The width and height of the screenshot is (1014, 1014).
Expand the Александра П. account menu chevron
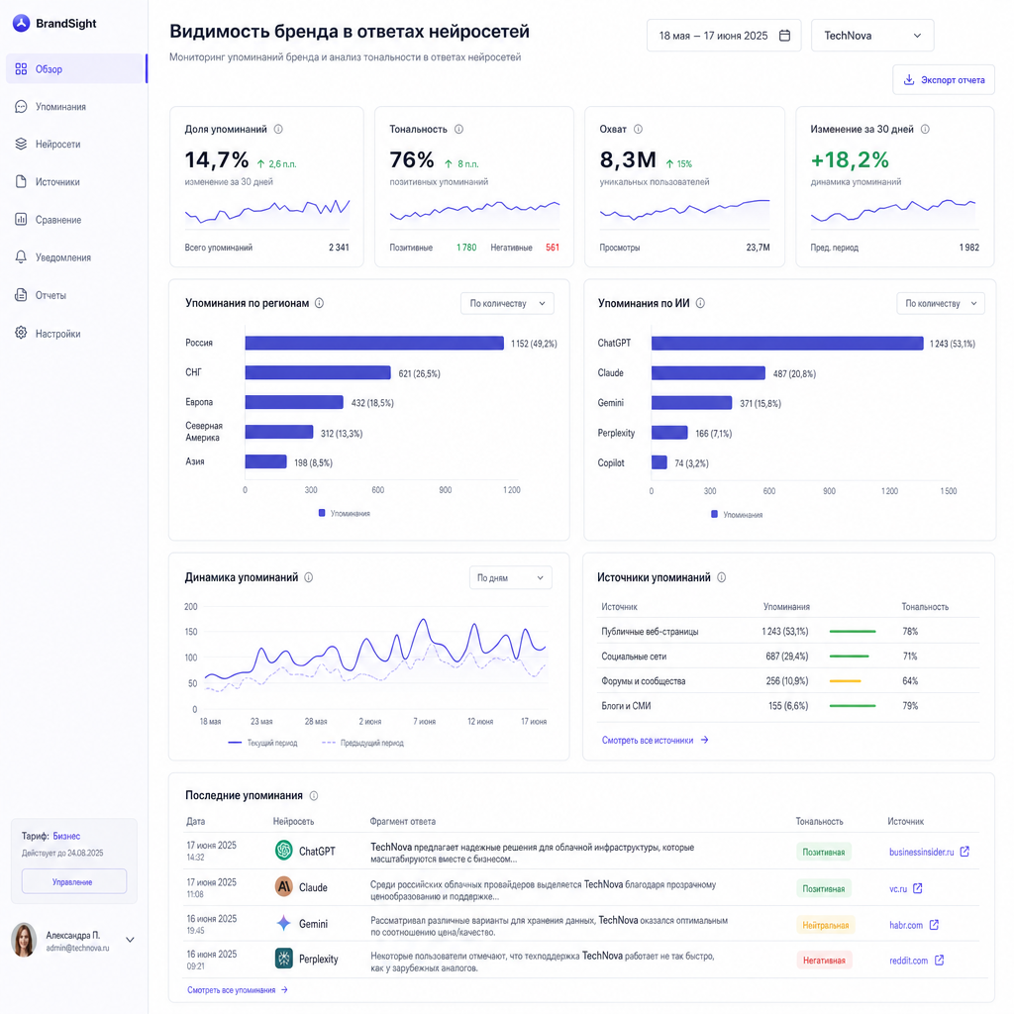pyautogui.click(x=130, y=940)
